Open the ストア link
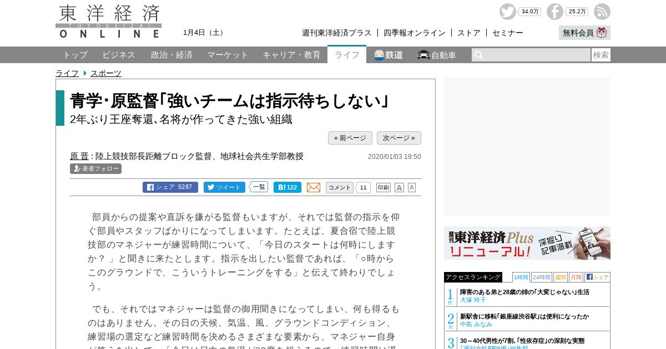This screenshot has width=666, height=349. click(x=469, y=33)
